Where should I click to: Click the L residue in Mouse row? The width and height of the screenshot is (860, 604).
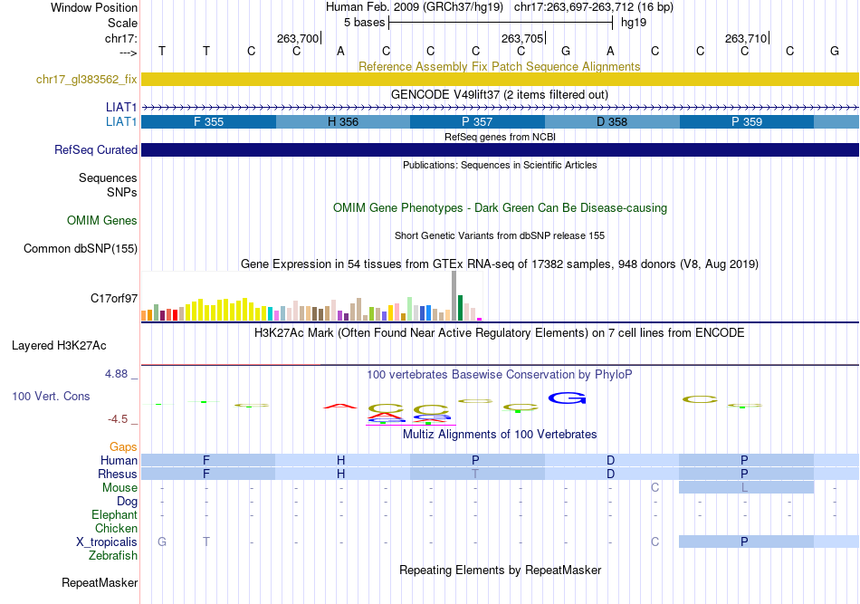[x=744, y=488]
